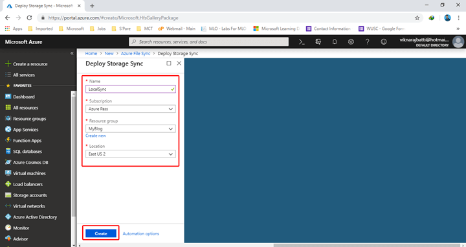Open the Webmail - Main bookmark
Viewport: 466px width, 247px height.
pos(177,29)
